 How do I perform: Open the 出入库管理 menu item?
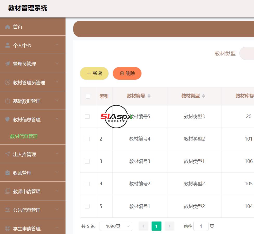33,154
